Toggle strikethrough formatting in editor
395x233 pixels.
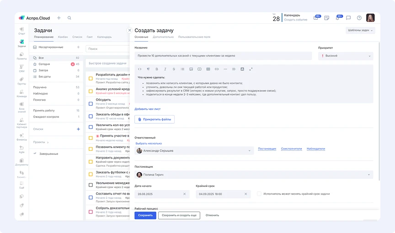174,69
